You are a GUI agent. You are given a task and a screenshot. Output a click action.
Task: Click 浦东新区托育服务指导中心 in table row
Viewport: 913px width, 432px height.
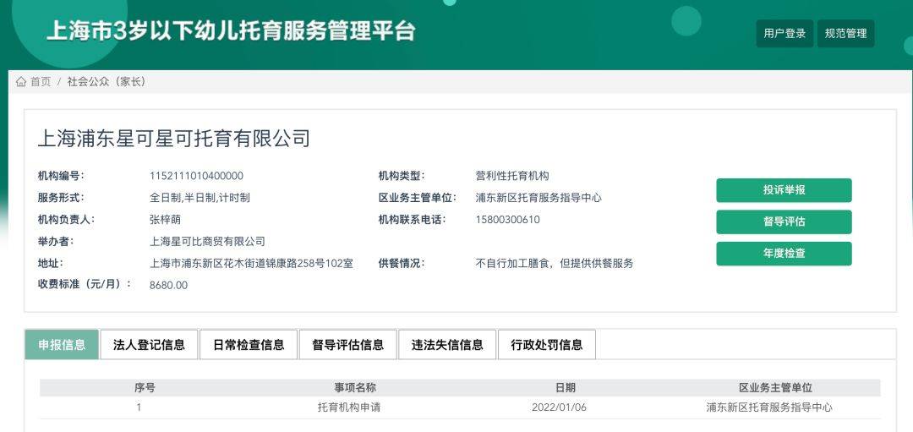click(x=769, y=407)
